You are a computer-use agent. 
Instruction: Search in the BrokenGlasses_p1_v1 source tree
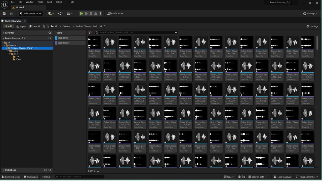(50, 38)
